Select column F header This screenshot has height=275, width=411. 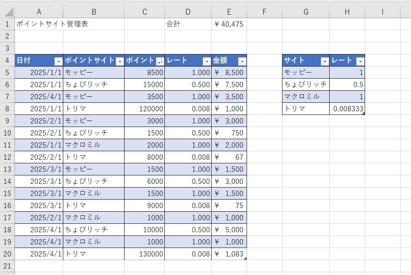coord(264,12)
